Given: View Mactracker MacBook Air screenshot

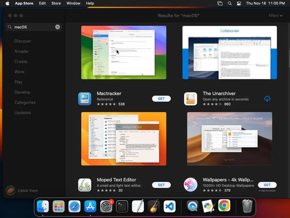Looking at the screenshot, I should tap(124, 139).
